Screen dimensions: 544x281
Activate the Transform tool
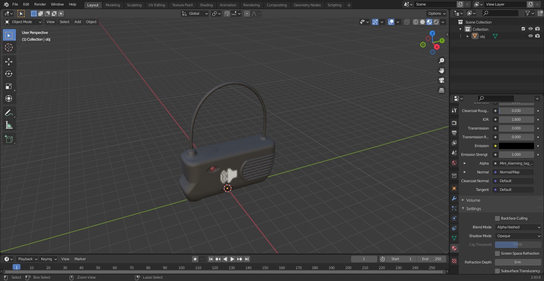pos(9,98)
